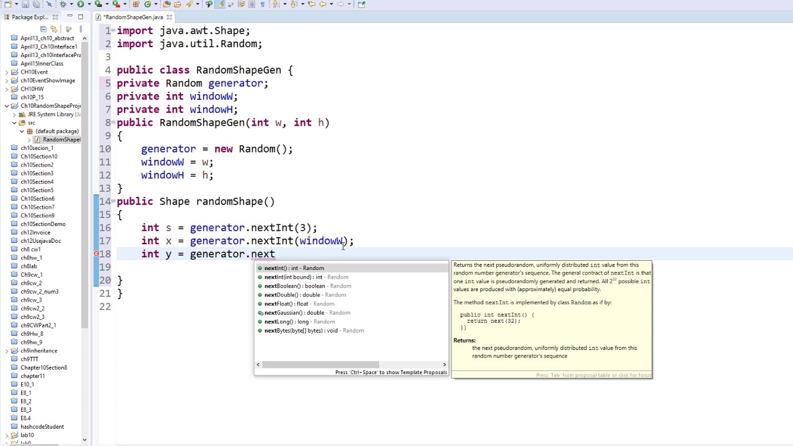Collapse the Ch10RandomShapeProj project node

click(x=7, y=106)
